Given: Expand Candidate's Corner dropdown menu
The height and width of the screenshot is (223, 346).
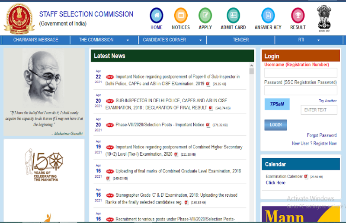Looking at the screenshot, I should 172,40.
